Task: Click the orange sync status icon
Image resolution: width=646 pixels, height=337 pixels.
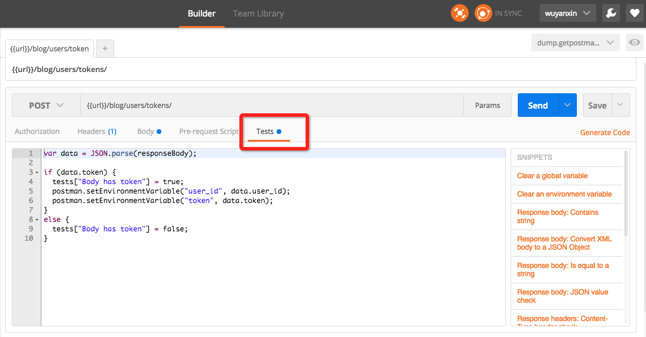Action: [483, 13]
